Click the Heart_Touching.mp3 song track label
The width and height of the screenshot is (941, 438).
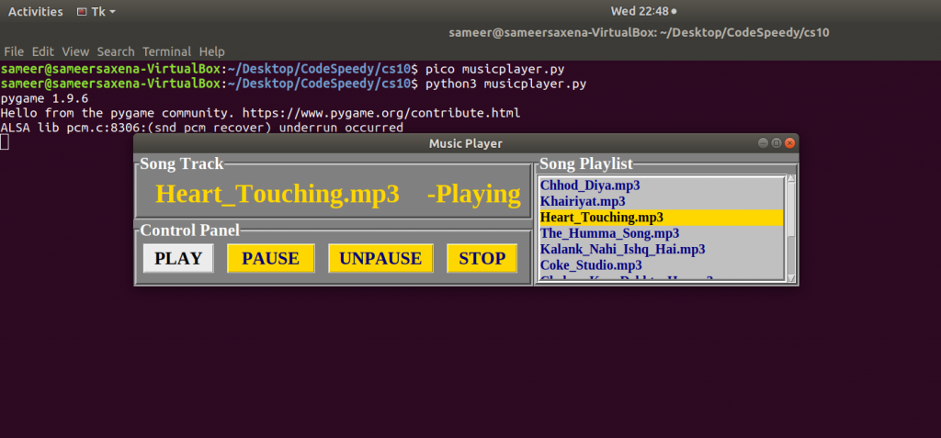point(278,194)
